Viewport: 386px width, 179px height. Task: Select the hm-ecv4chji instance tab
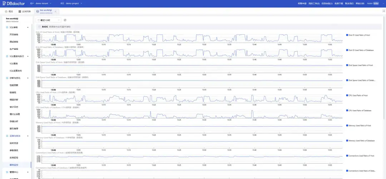tap(46, 11)
